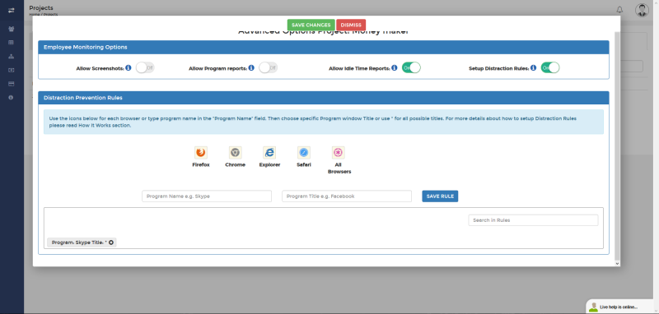Focus the Program Title input field
Image resolution: width=659 pixels, height=314 pixels.
[347, 196]
